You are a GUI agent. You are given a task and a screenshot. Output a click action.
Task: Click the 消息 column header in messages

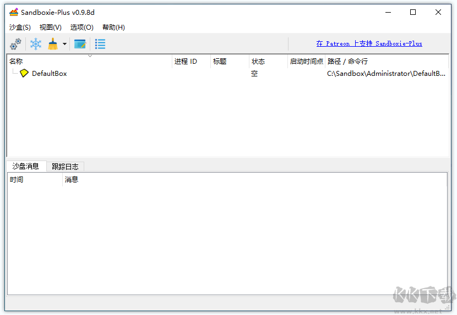coord(255,180)
